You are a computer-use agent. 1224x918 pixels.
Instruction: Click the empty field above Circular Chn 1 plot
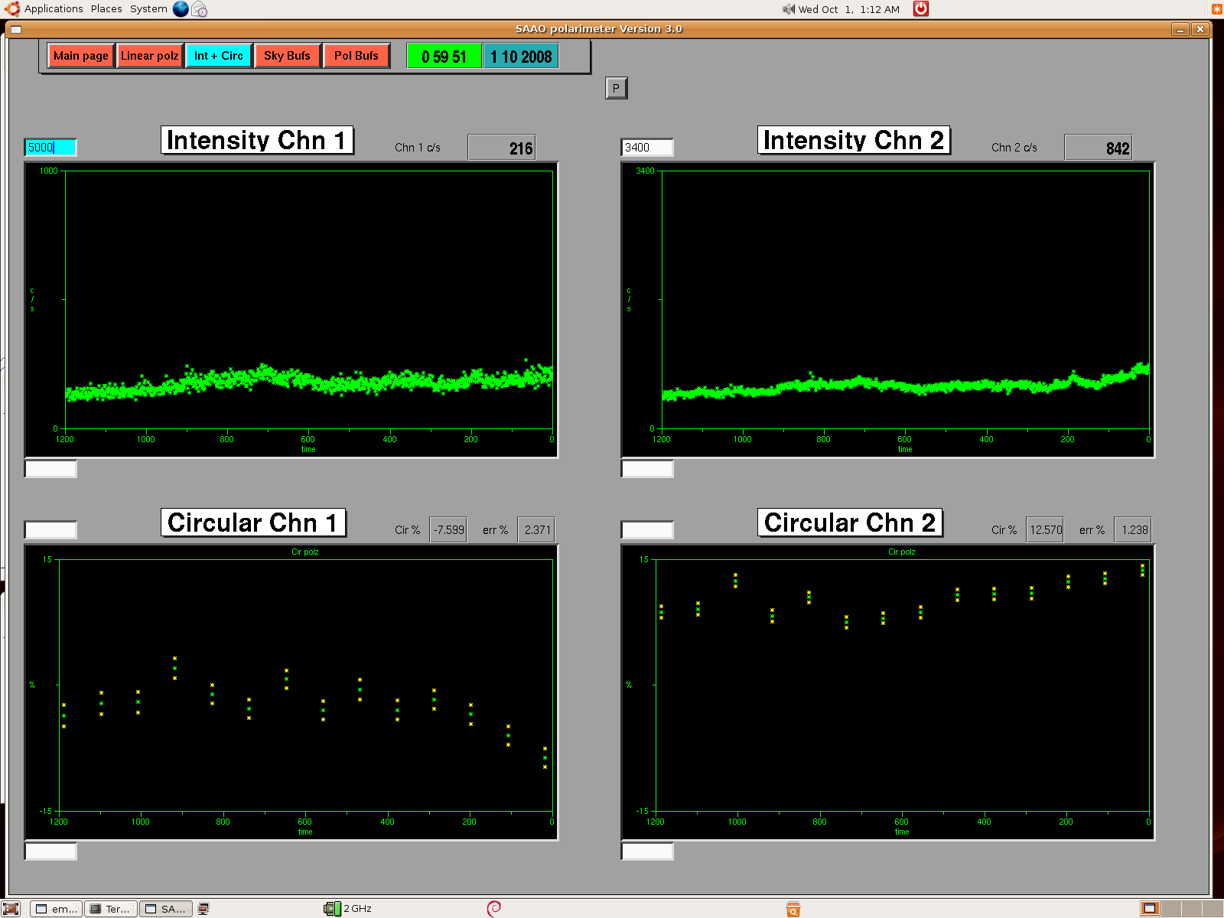pos(50,529)
